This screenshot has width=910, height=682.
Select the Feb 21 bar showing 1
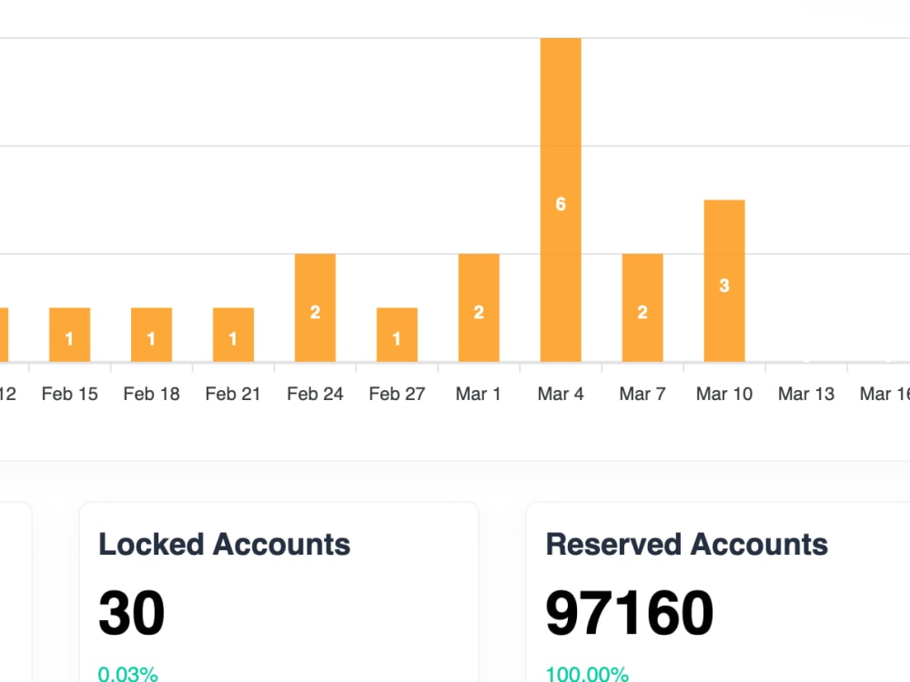[x=233, y=335]
